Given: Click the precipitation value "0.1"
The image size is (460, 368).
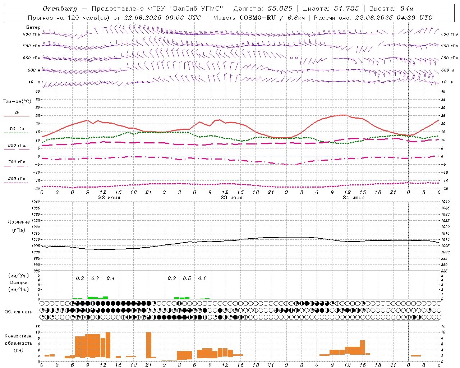Looking at the screenshot, I should click(202, 279).
